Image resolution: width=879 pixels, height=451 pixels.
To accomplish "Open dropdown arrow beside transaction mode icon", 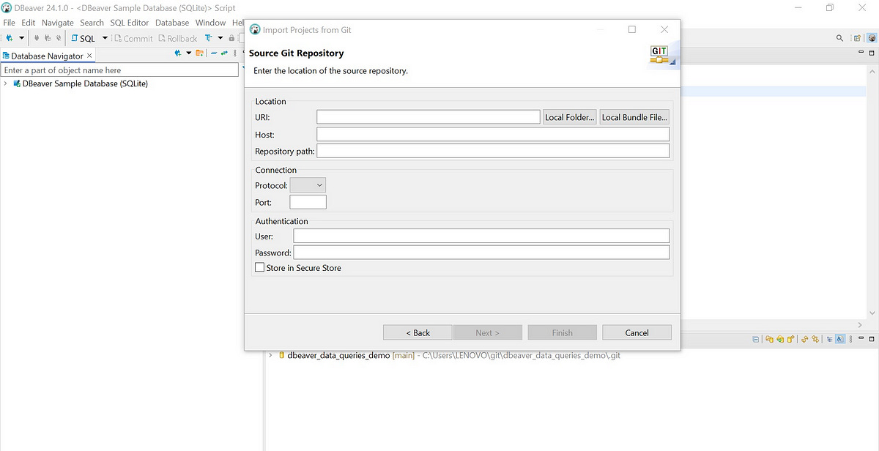I will point(220,38).
